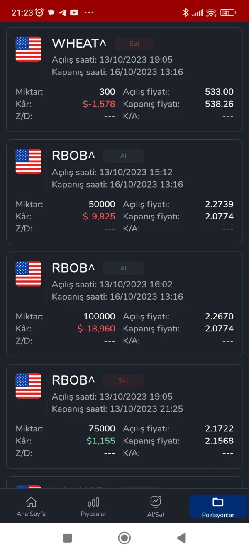Select the $1,155 profit value
Image resolution: width=249 pixels, height=553 pixels.
[101, 441]
